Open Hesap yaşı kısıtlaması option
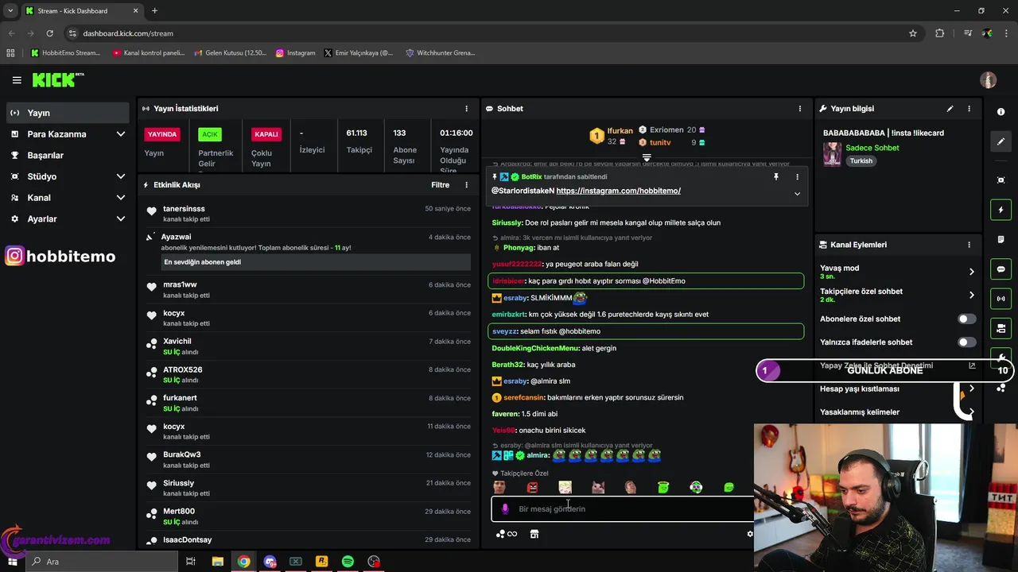1018x572 pixels. pyautogui.click(x=897, y=388)
